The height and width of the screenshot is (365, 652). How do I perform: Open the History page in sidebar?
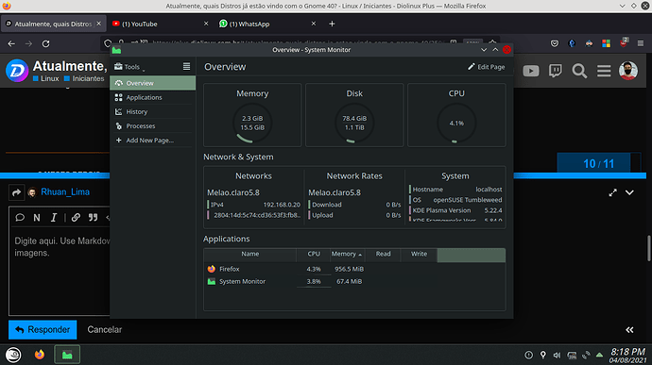(x=152, y=111)
